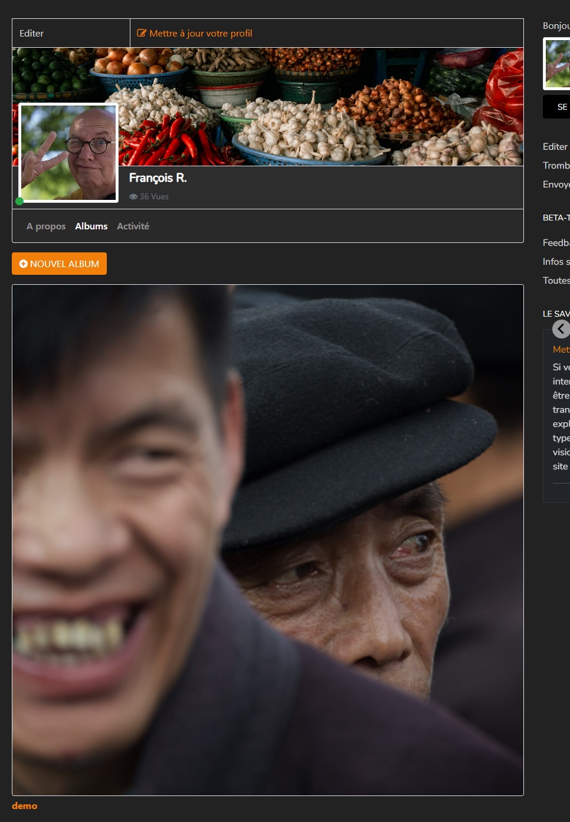Open the A propos tab

click(46, 226)
